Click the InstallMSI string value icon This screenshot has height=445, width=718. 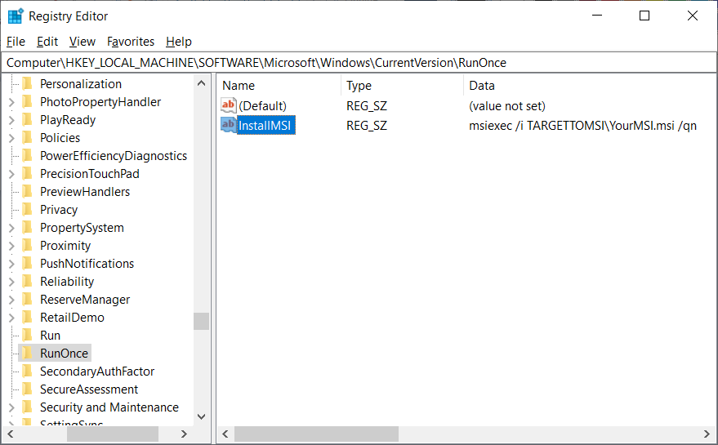(x=228, y=125)
